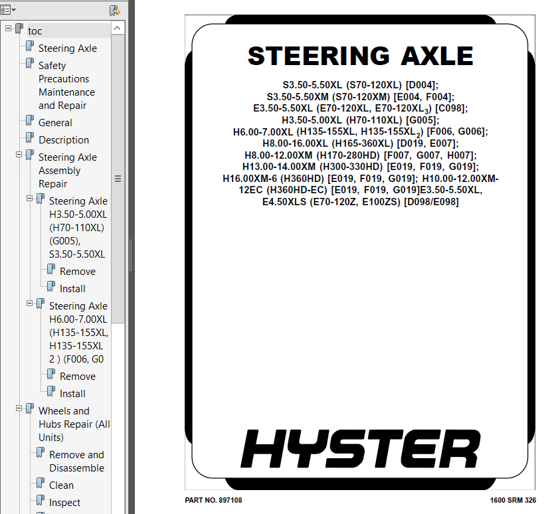Image resolution: width=558 pixels, height=514 pixels.
Task: Click model line H8.00-16.00XL (H165-360XL) [D019, E007]
Action: coord(360,143)
